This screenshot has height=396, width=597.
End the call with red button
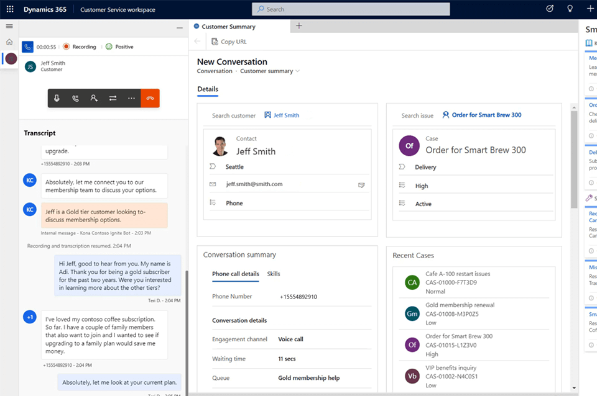pos(150,98)
